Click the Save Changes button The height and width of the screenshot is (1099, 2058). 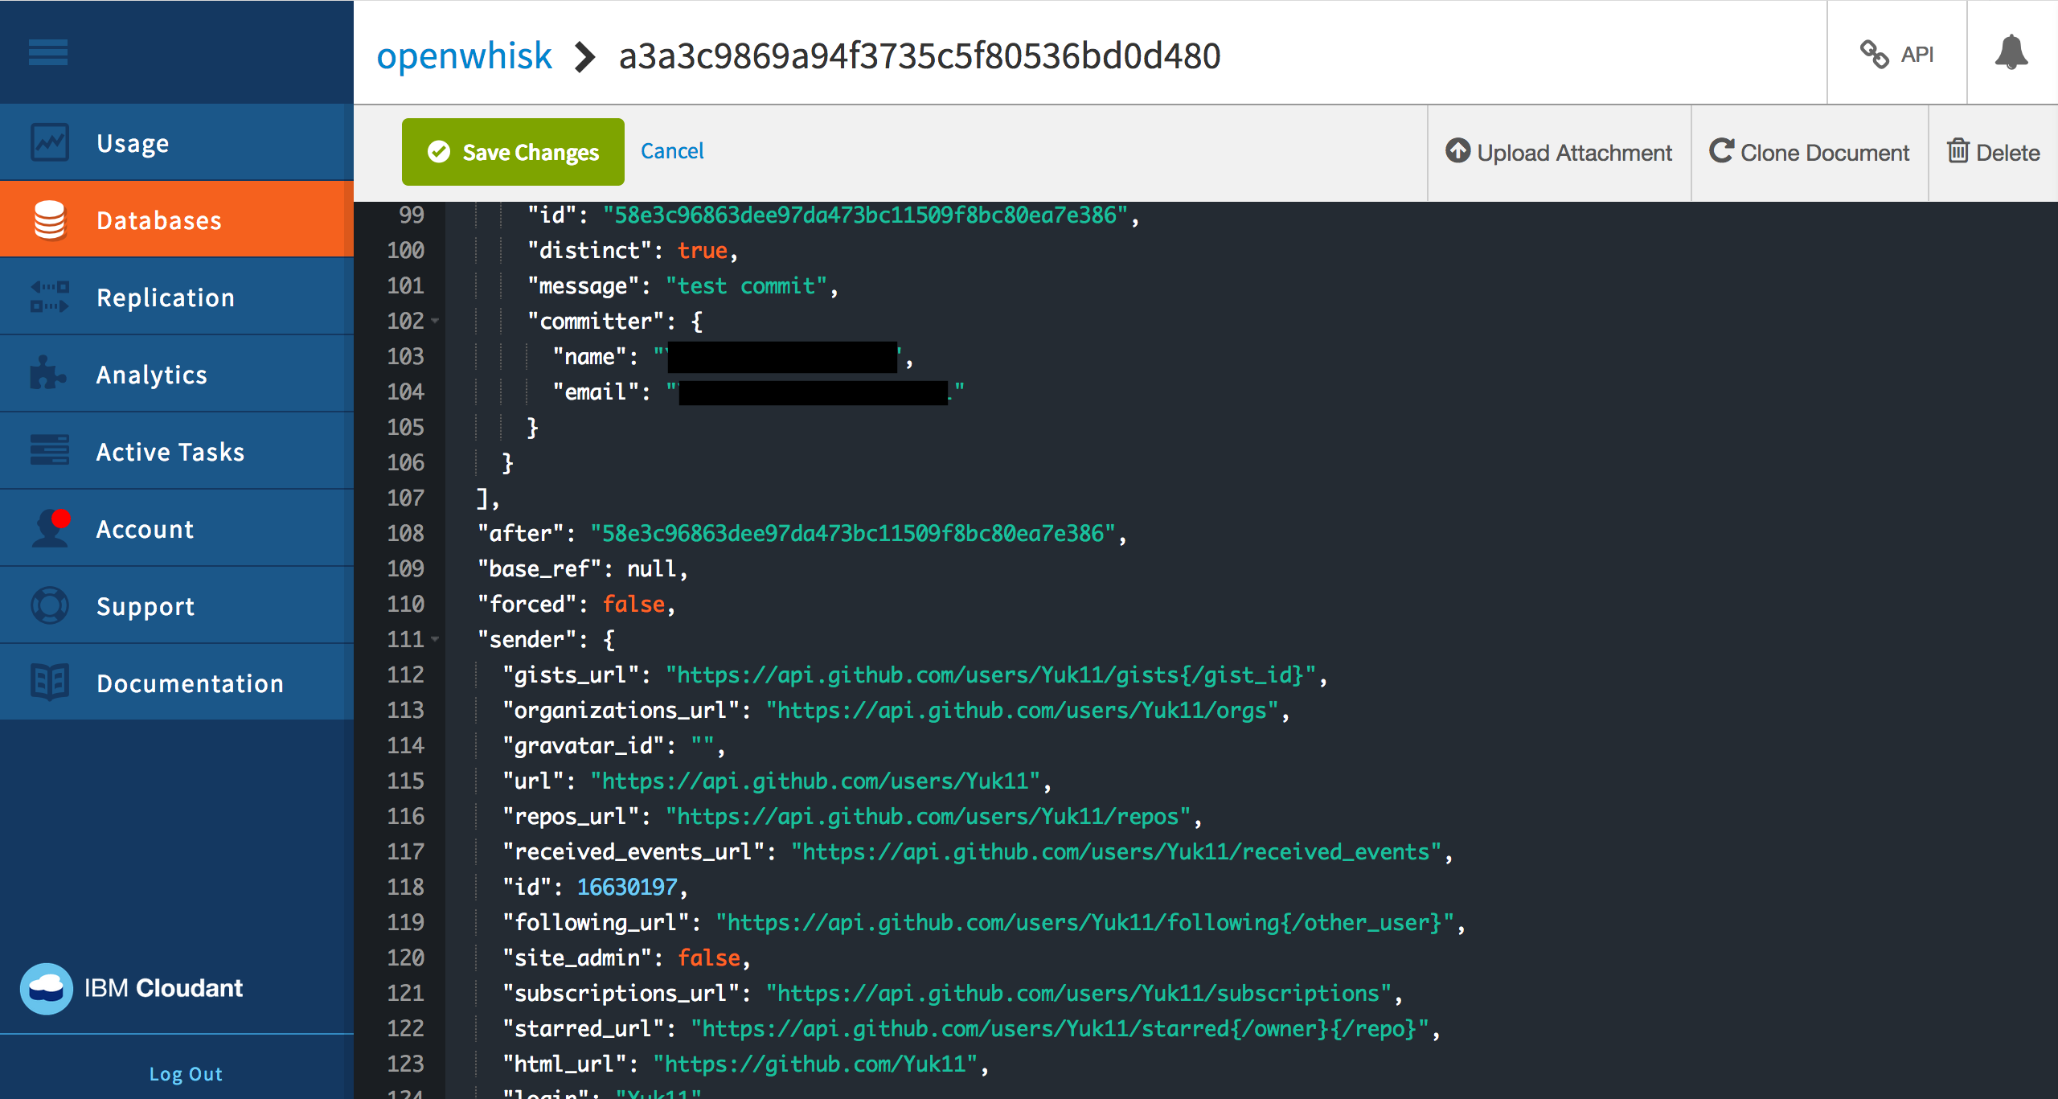[x=514, y=151]
